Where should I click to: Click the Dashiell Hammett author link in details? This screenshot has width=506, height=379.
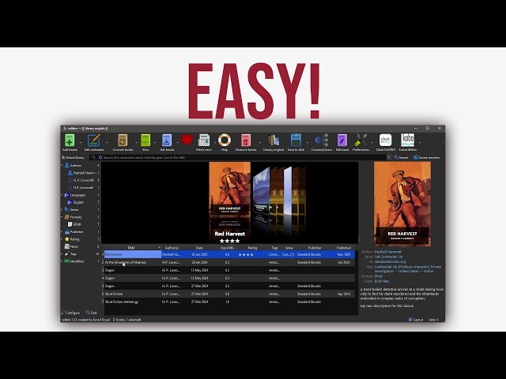point(388,252)
